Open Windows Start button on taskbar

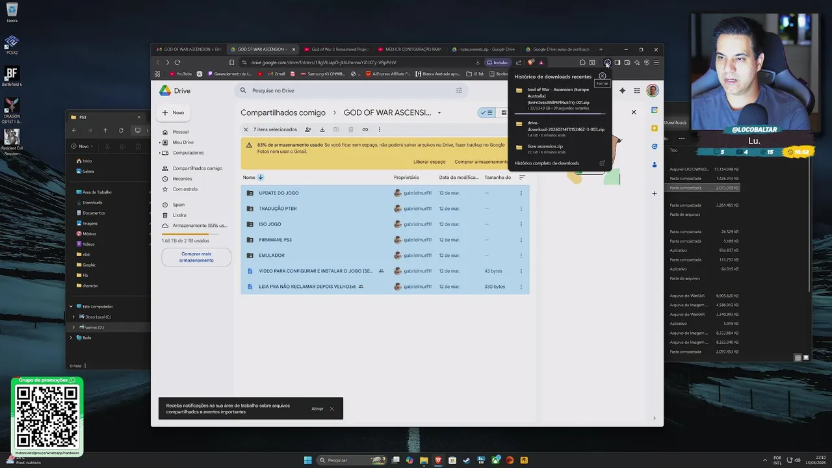(307, 460)
